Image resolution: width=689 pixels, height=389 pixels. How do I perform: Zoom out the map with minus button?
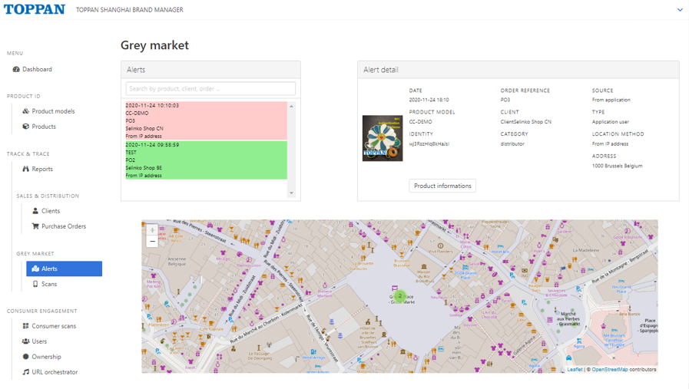point(152,242)
